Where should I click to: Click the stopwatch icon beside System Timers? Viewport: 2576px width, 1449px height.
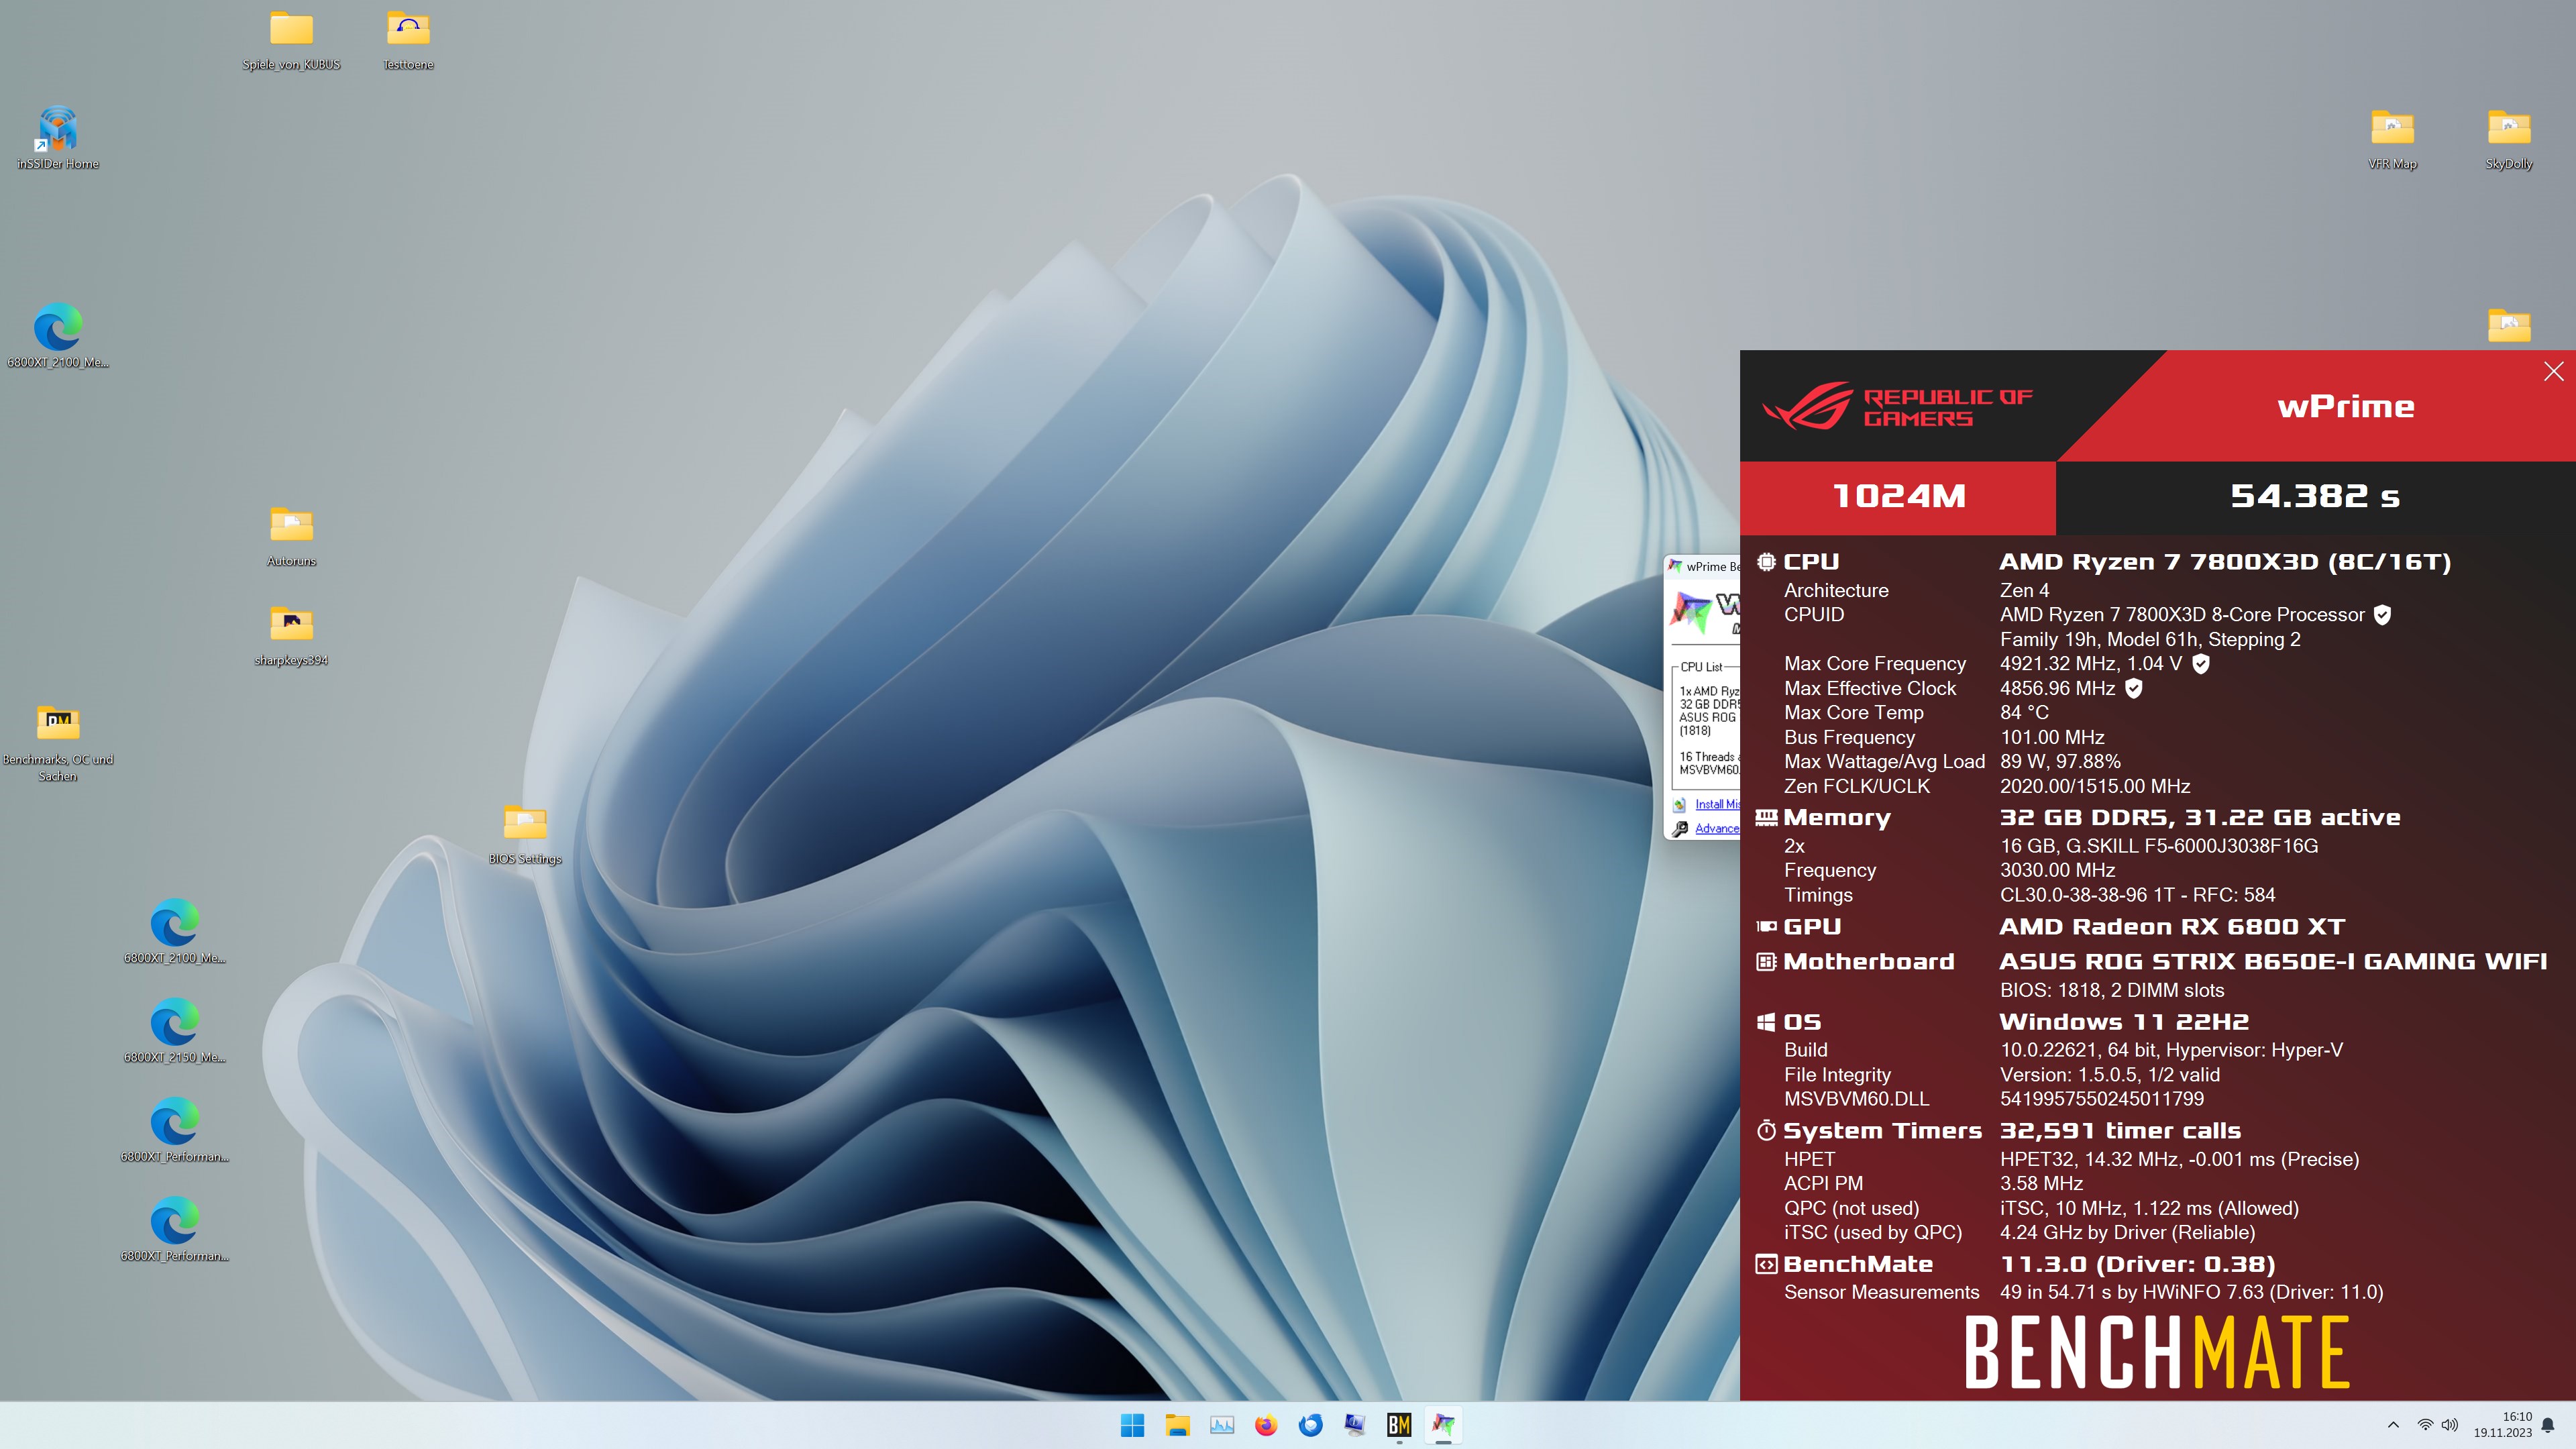[x=1766, y=1131]
